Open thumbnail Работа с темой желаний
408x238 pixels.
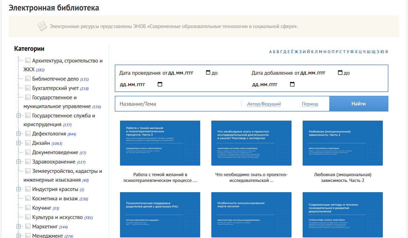point(160,143)
